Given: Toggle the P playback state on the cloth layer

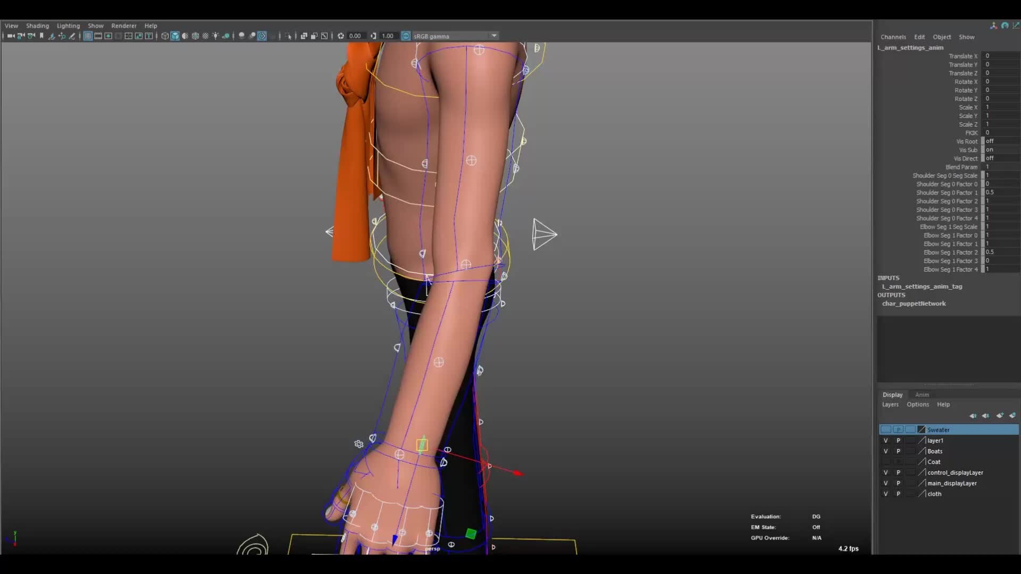Looking at the screenshot, I should (x=898, y=494).
